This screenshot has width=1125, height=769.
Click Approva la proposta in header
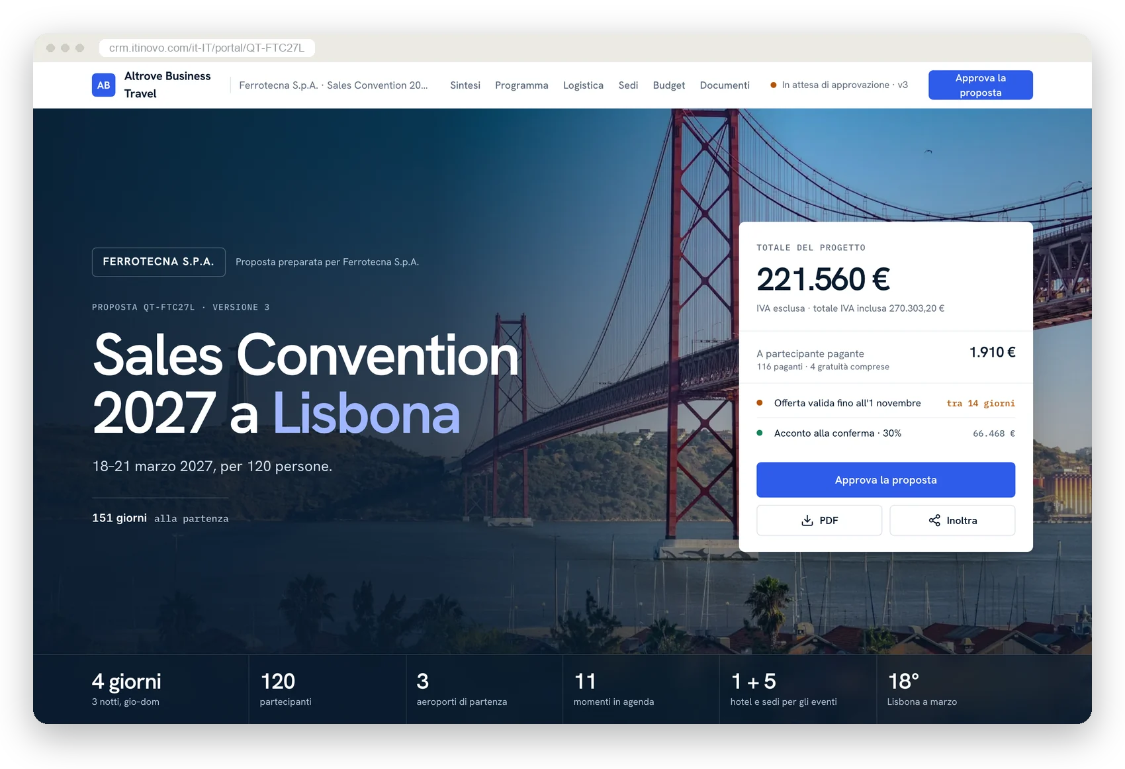pos(980,85)
